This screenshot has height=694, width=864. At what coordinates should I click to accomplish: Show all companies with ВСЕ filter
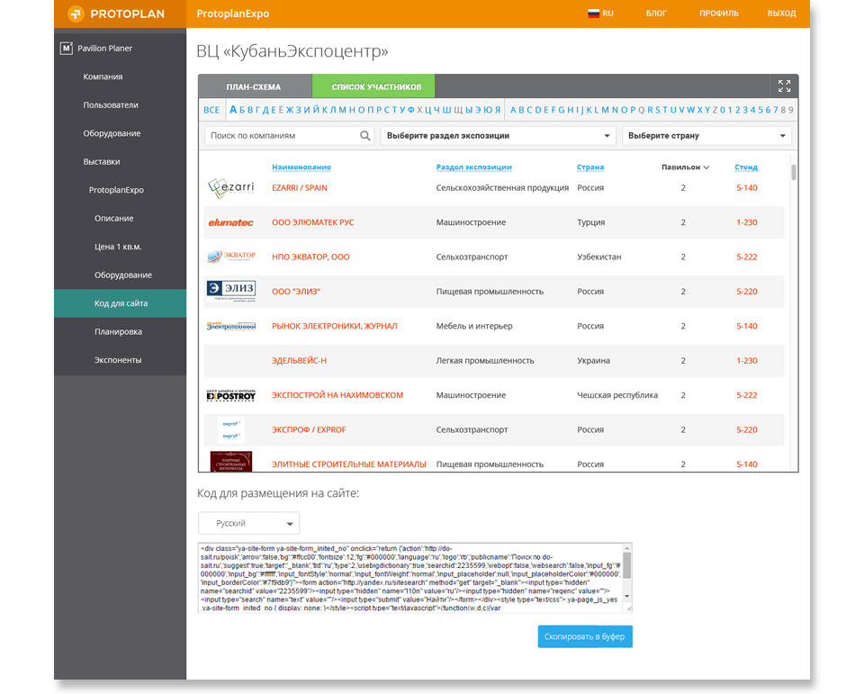pos(211,110)
